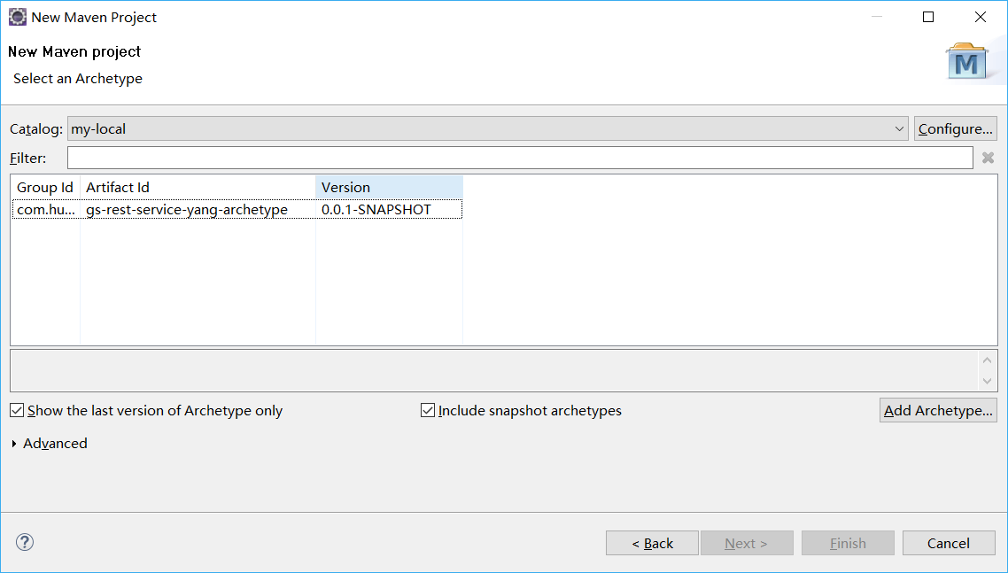Click the description scroll down arrow
Viewport: 1008px width, 573px height.
(988, 382)
